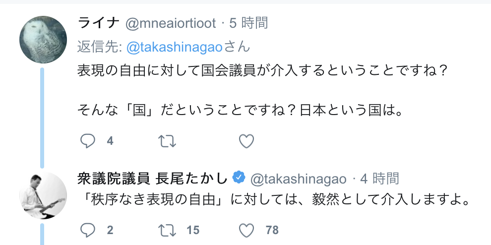Open ライナ's owl profile picture
The image size is (491, 245).
43,40
